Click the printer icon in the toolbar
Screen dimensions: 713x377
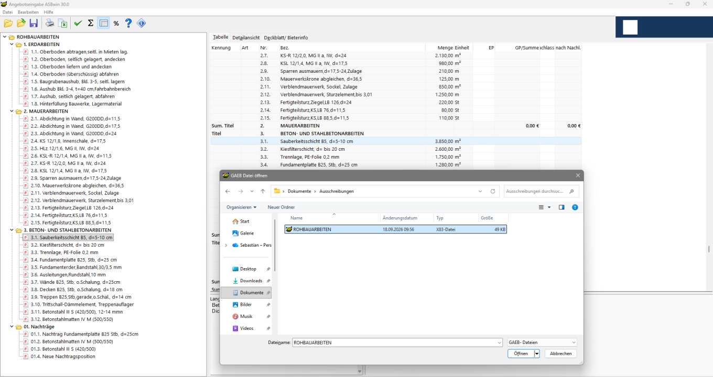click(x=50, y=23)
